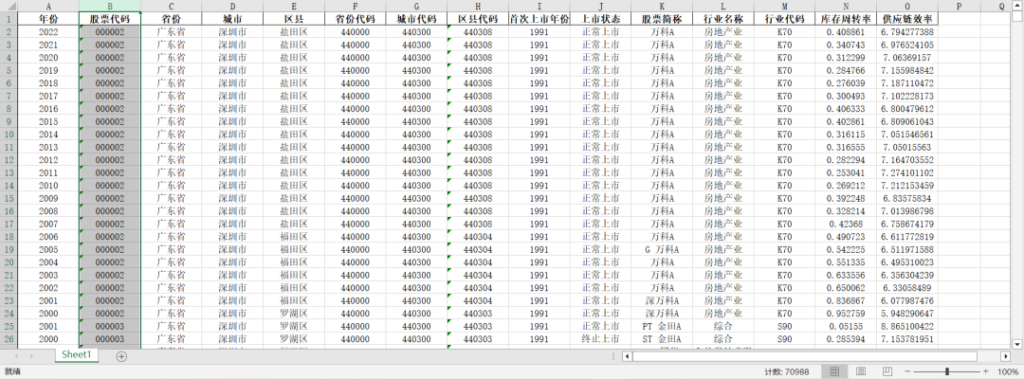Click the count 计数: 70988 status text

786,371
